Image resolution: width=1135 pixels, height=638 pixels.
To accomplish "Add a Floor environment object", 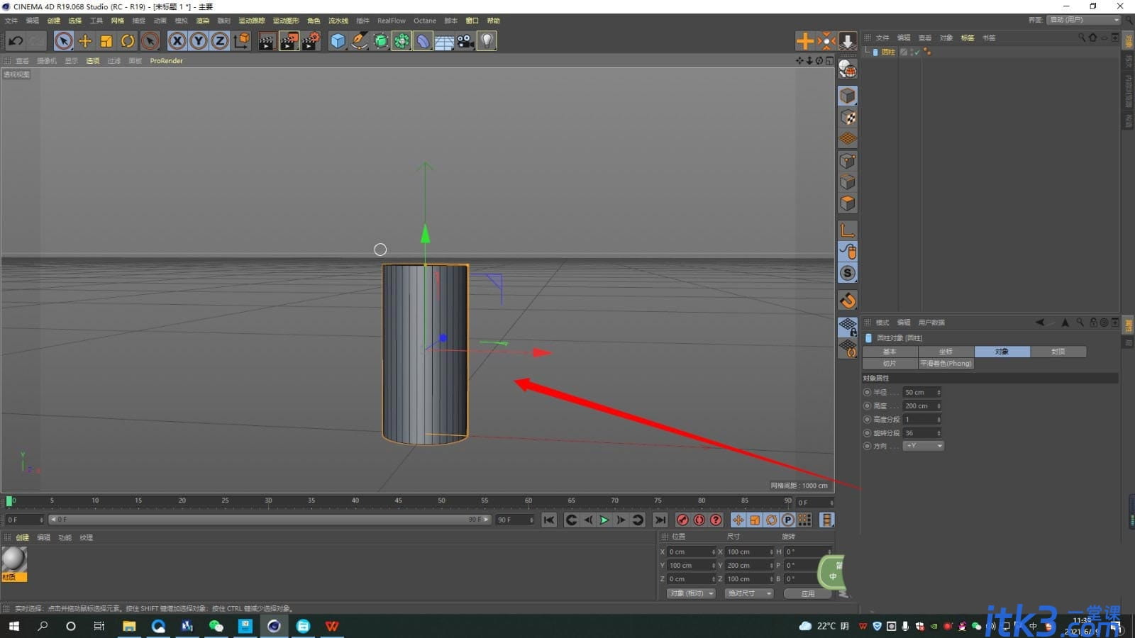I will 444,41.
